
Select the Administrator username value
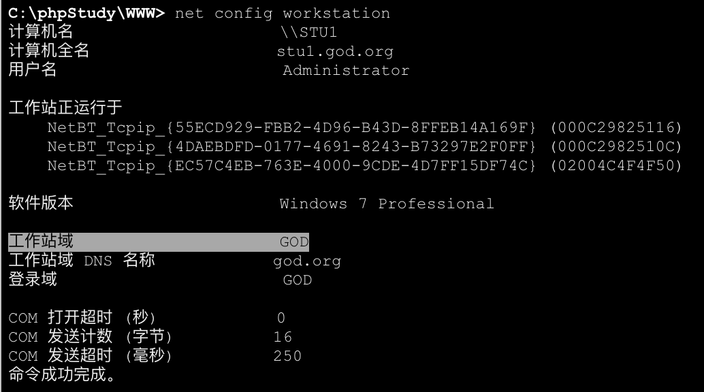346,71
